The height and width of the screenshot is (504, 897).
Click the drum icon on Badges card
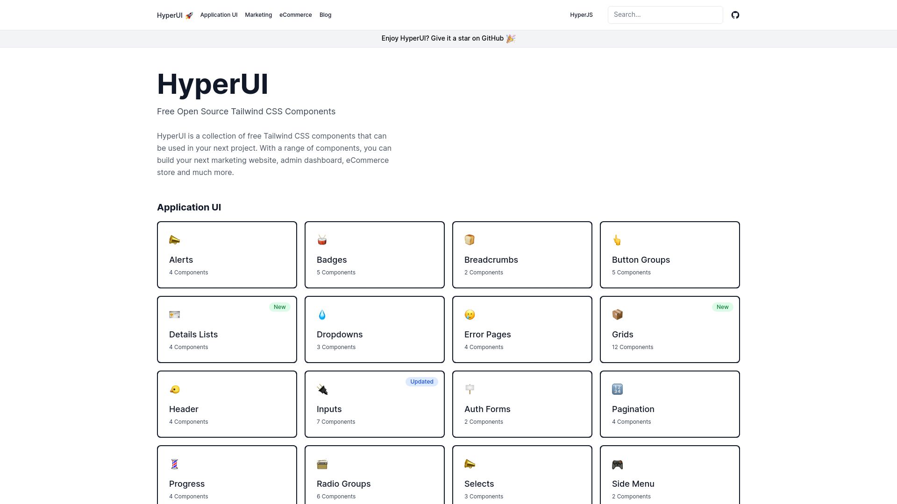(x=322, y=240)
